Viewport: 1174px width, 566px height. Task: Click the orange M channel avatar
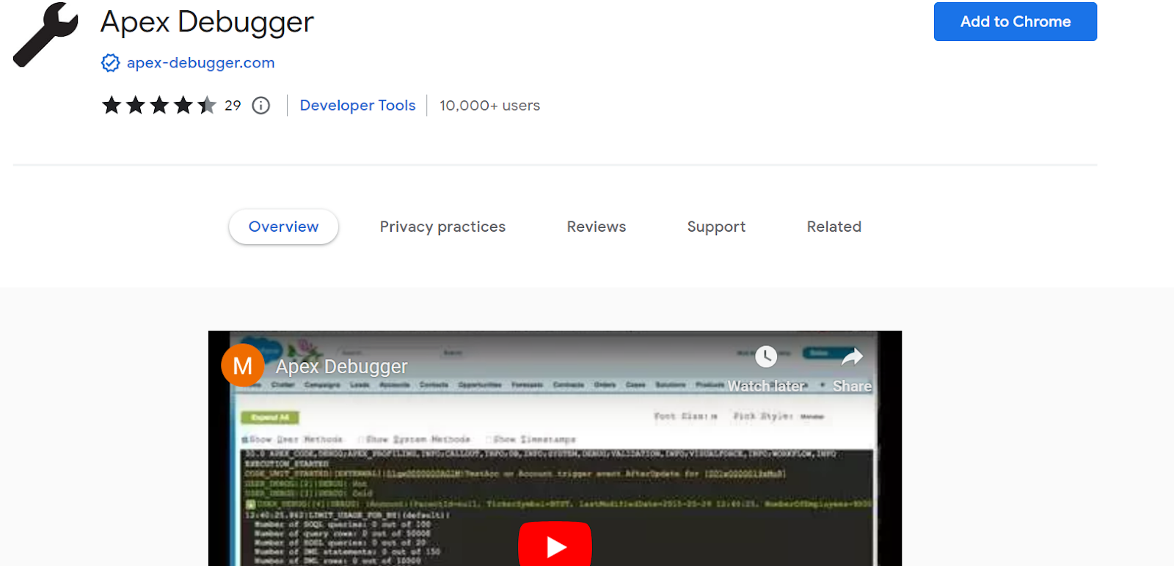pos(243,365)
